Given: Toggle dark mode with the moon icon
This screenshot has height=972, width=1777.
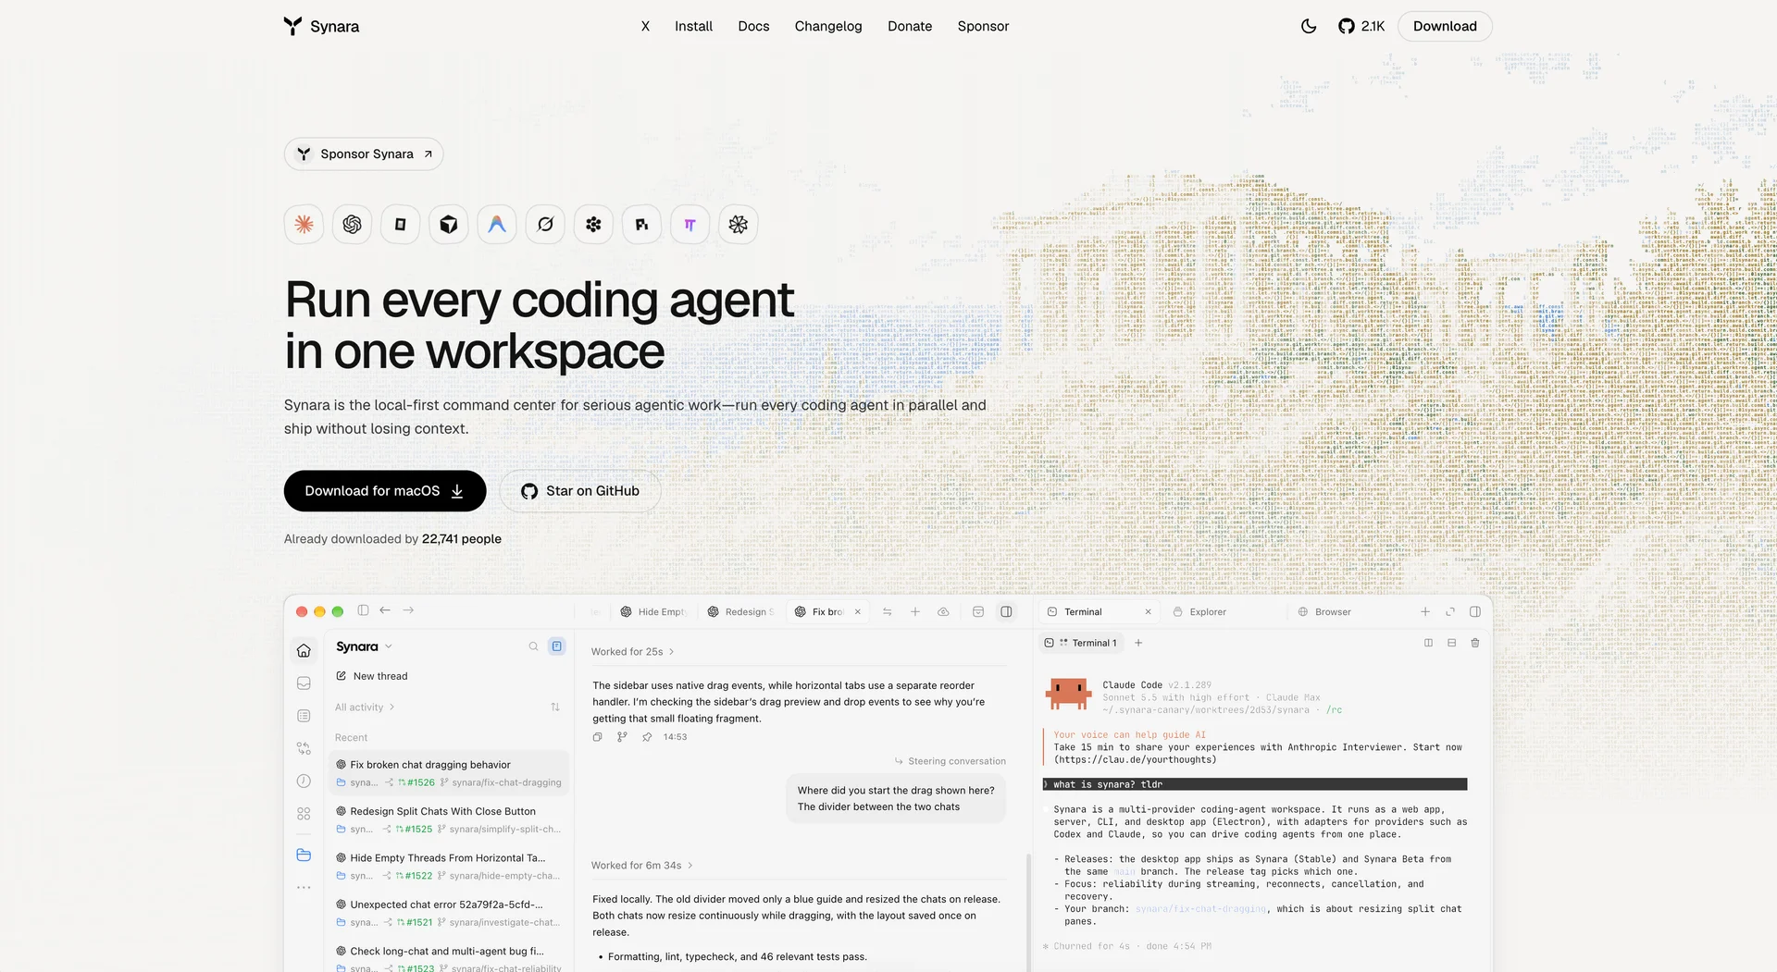Looking at the screenshot, I should (1308, 26).
